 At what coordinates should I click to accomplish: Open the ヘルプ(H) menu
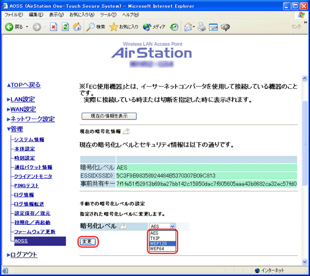(x=131, y=14)
